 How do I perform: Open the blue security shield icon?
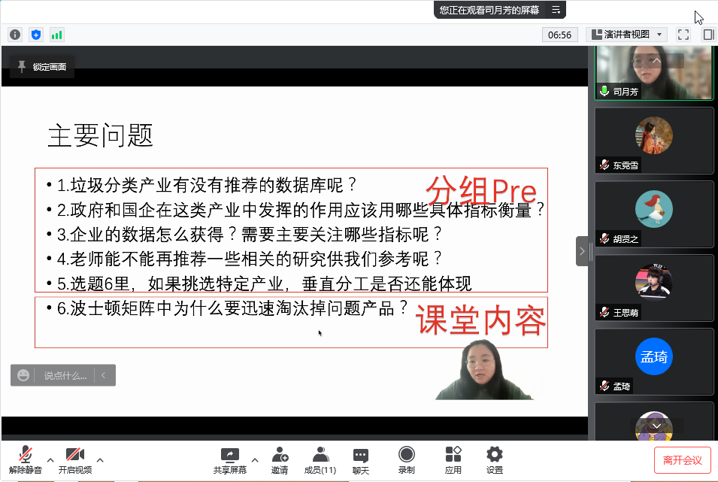(x=36, y=35)
